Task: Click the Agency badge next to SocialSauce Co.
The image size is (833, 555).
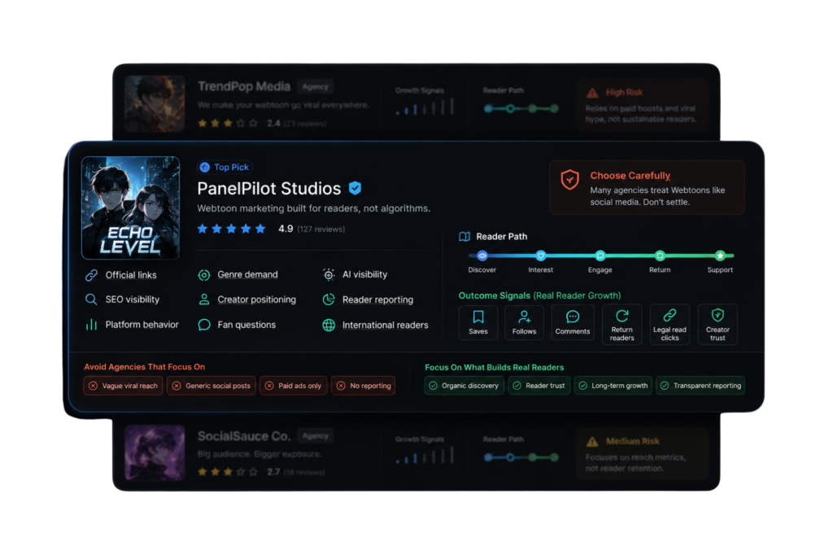Action: pos(316,436)
